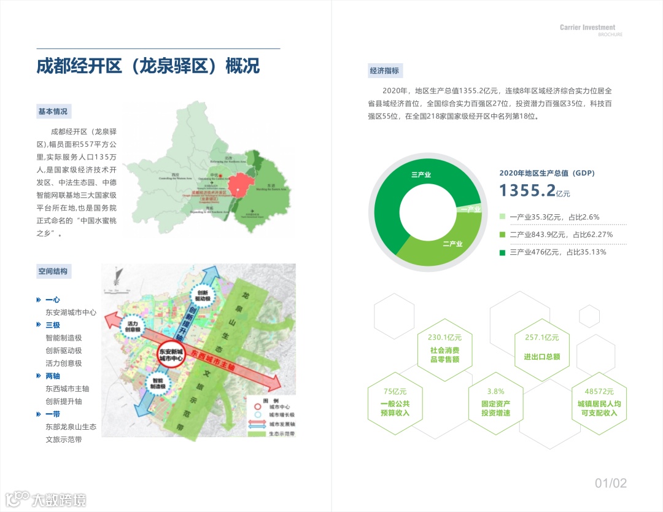Click the light green 一产业 legend swatch

point(502,217)
